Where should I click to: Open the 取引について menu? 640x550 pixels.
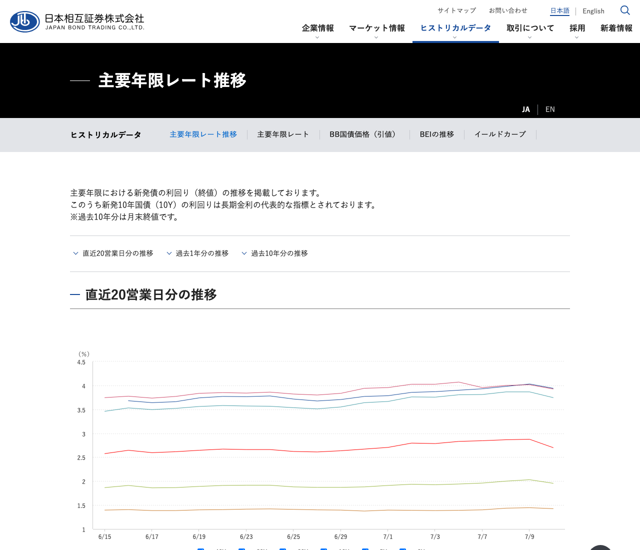(x=530, y=28)
